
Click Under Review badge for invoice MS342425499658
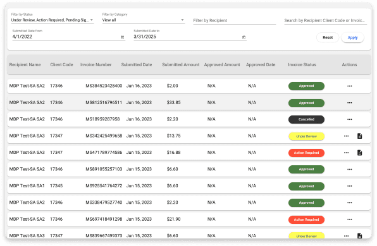coord(306,136)
